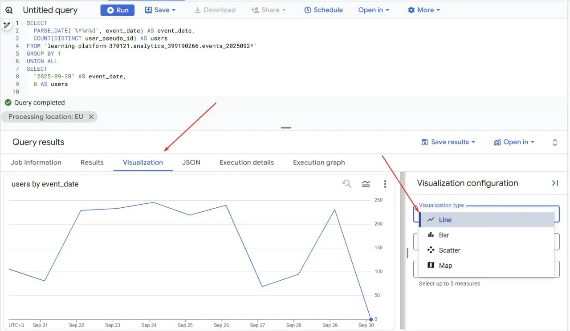570x331 pixels.
Task: Click the Sep 30 data point on chart
Action: coord(371,319)
